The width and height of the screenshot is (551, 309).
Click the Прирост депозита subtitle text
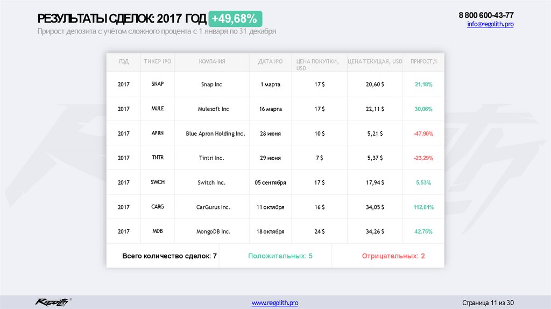pyautogui.click(x=157, y=31)
